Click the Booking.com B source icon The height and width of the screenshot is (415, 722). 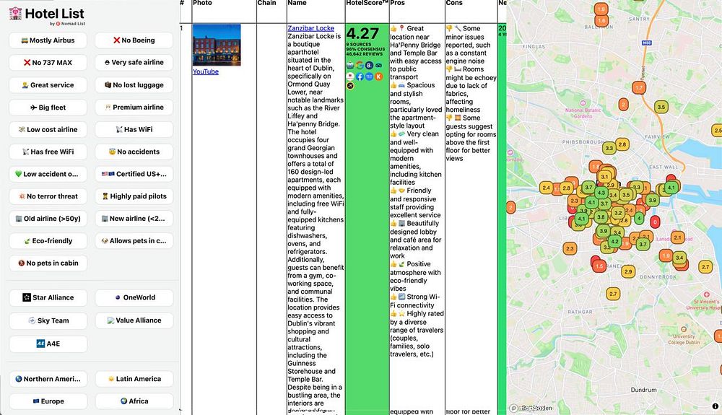(369, 66)
